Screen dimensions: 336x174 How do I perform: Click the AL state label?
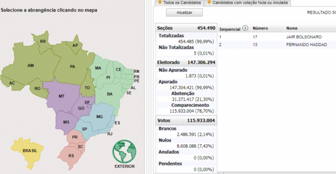coord(133,88)
